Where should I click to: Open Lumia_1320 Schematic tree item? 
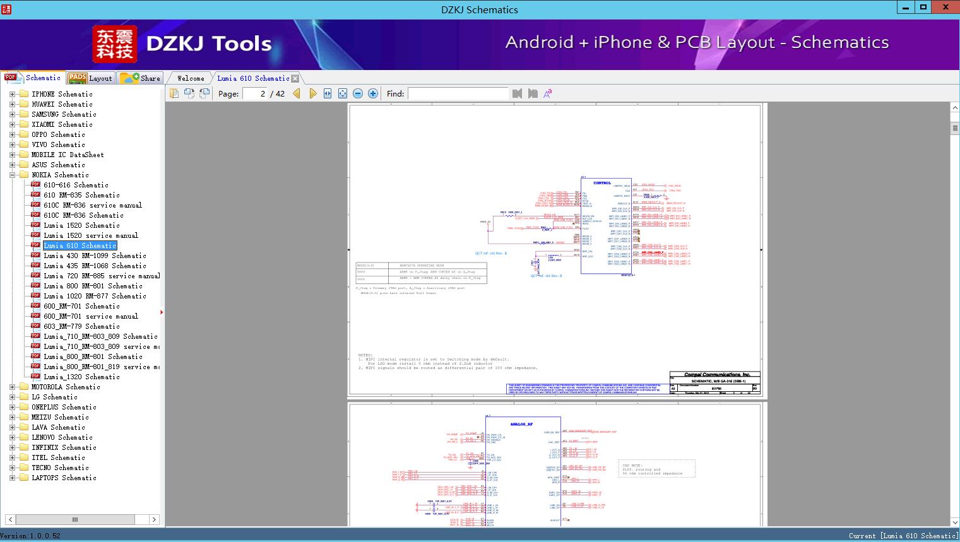[x=81, y=377]
